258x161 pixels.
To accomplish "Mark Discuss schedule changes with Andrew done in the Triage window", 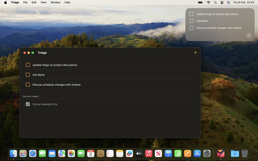I will pos(28,85).
